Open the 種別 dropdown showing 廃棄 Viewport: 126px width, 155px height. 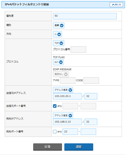59,26
